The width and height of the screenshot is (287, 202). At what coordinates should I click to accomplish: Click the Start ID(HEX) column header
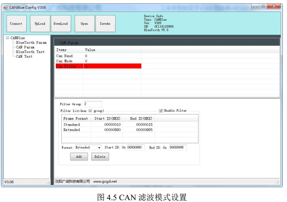click(x=107, y=119)
